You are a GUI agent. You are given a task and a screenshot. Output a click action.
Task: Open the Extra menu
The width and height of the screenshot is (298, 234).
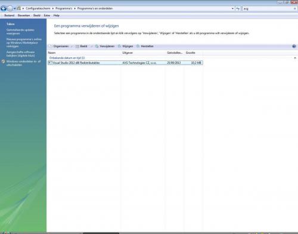(x=47, y=16)
